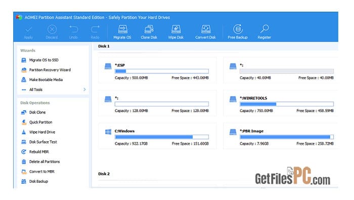Click the Discard toolbar icon
Viewport: 354px width, 200px height.
[x=52, y=29]
